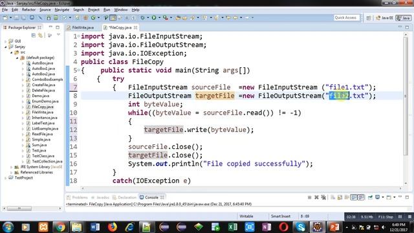Open Google Chrome from the taskbar

(60, 227)
